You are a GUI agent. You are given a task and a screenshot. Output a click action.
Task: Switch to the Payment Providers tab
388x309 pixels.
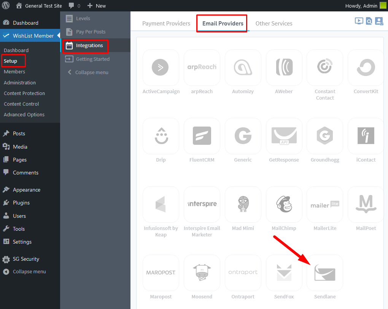click(x=166, y=24)
